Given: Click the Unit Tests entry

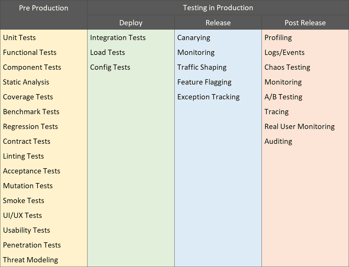Looking at the screenshot, I should click(x=19, y=37).
